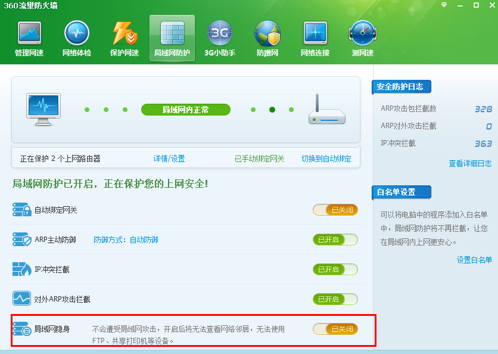
Task: Click the ARP主动防御 shield server icon
Action: [x=22, y=240]
